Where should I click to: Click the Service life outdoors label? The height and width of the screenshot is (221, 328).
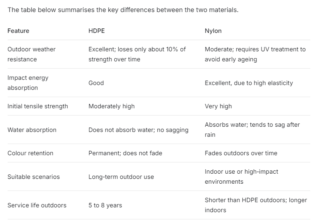point(37,205)
